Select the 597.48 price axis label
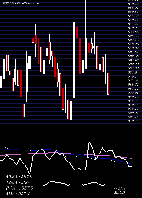The height and width of the screenshot is (198, 142). pos(133,60)
